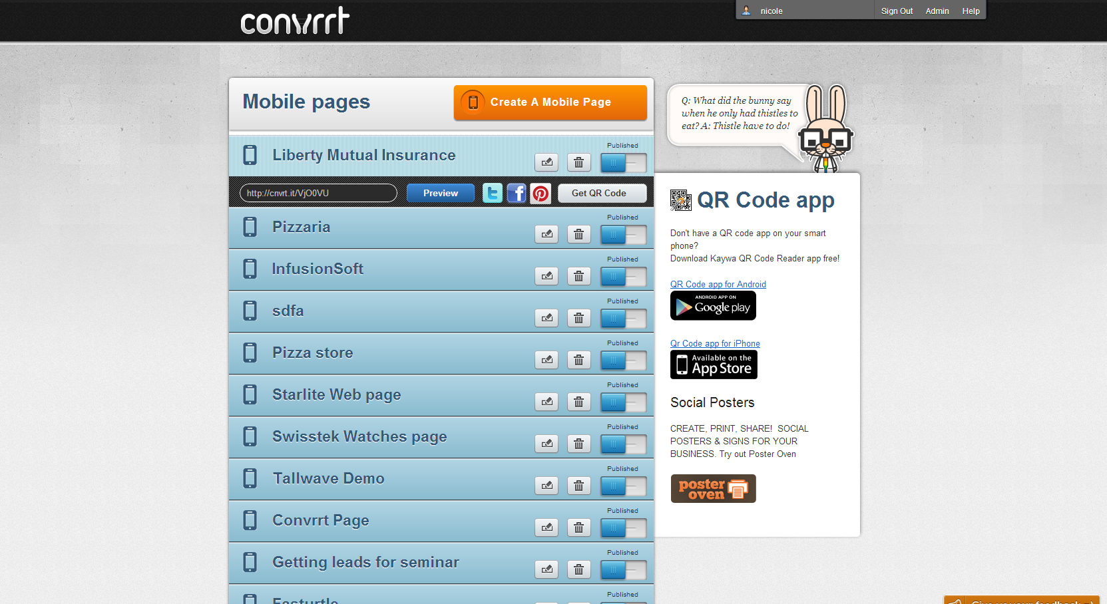Edit the Pizza store page
Screen dimensions: 1107x604
[x=547, y=360]
